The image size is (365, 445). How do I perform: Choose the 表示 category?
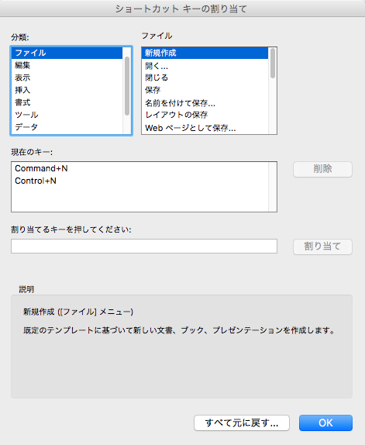(67, 78)
